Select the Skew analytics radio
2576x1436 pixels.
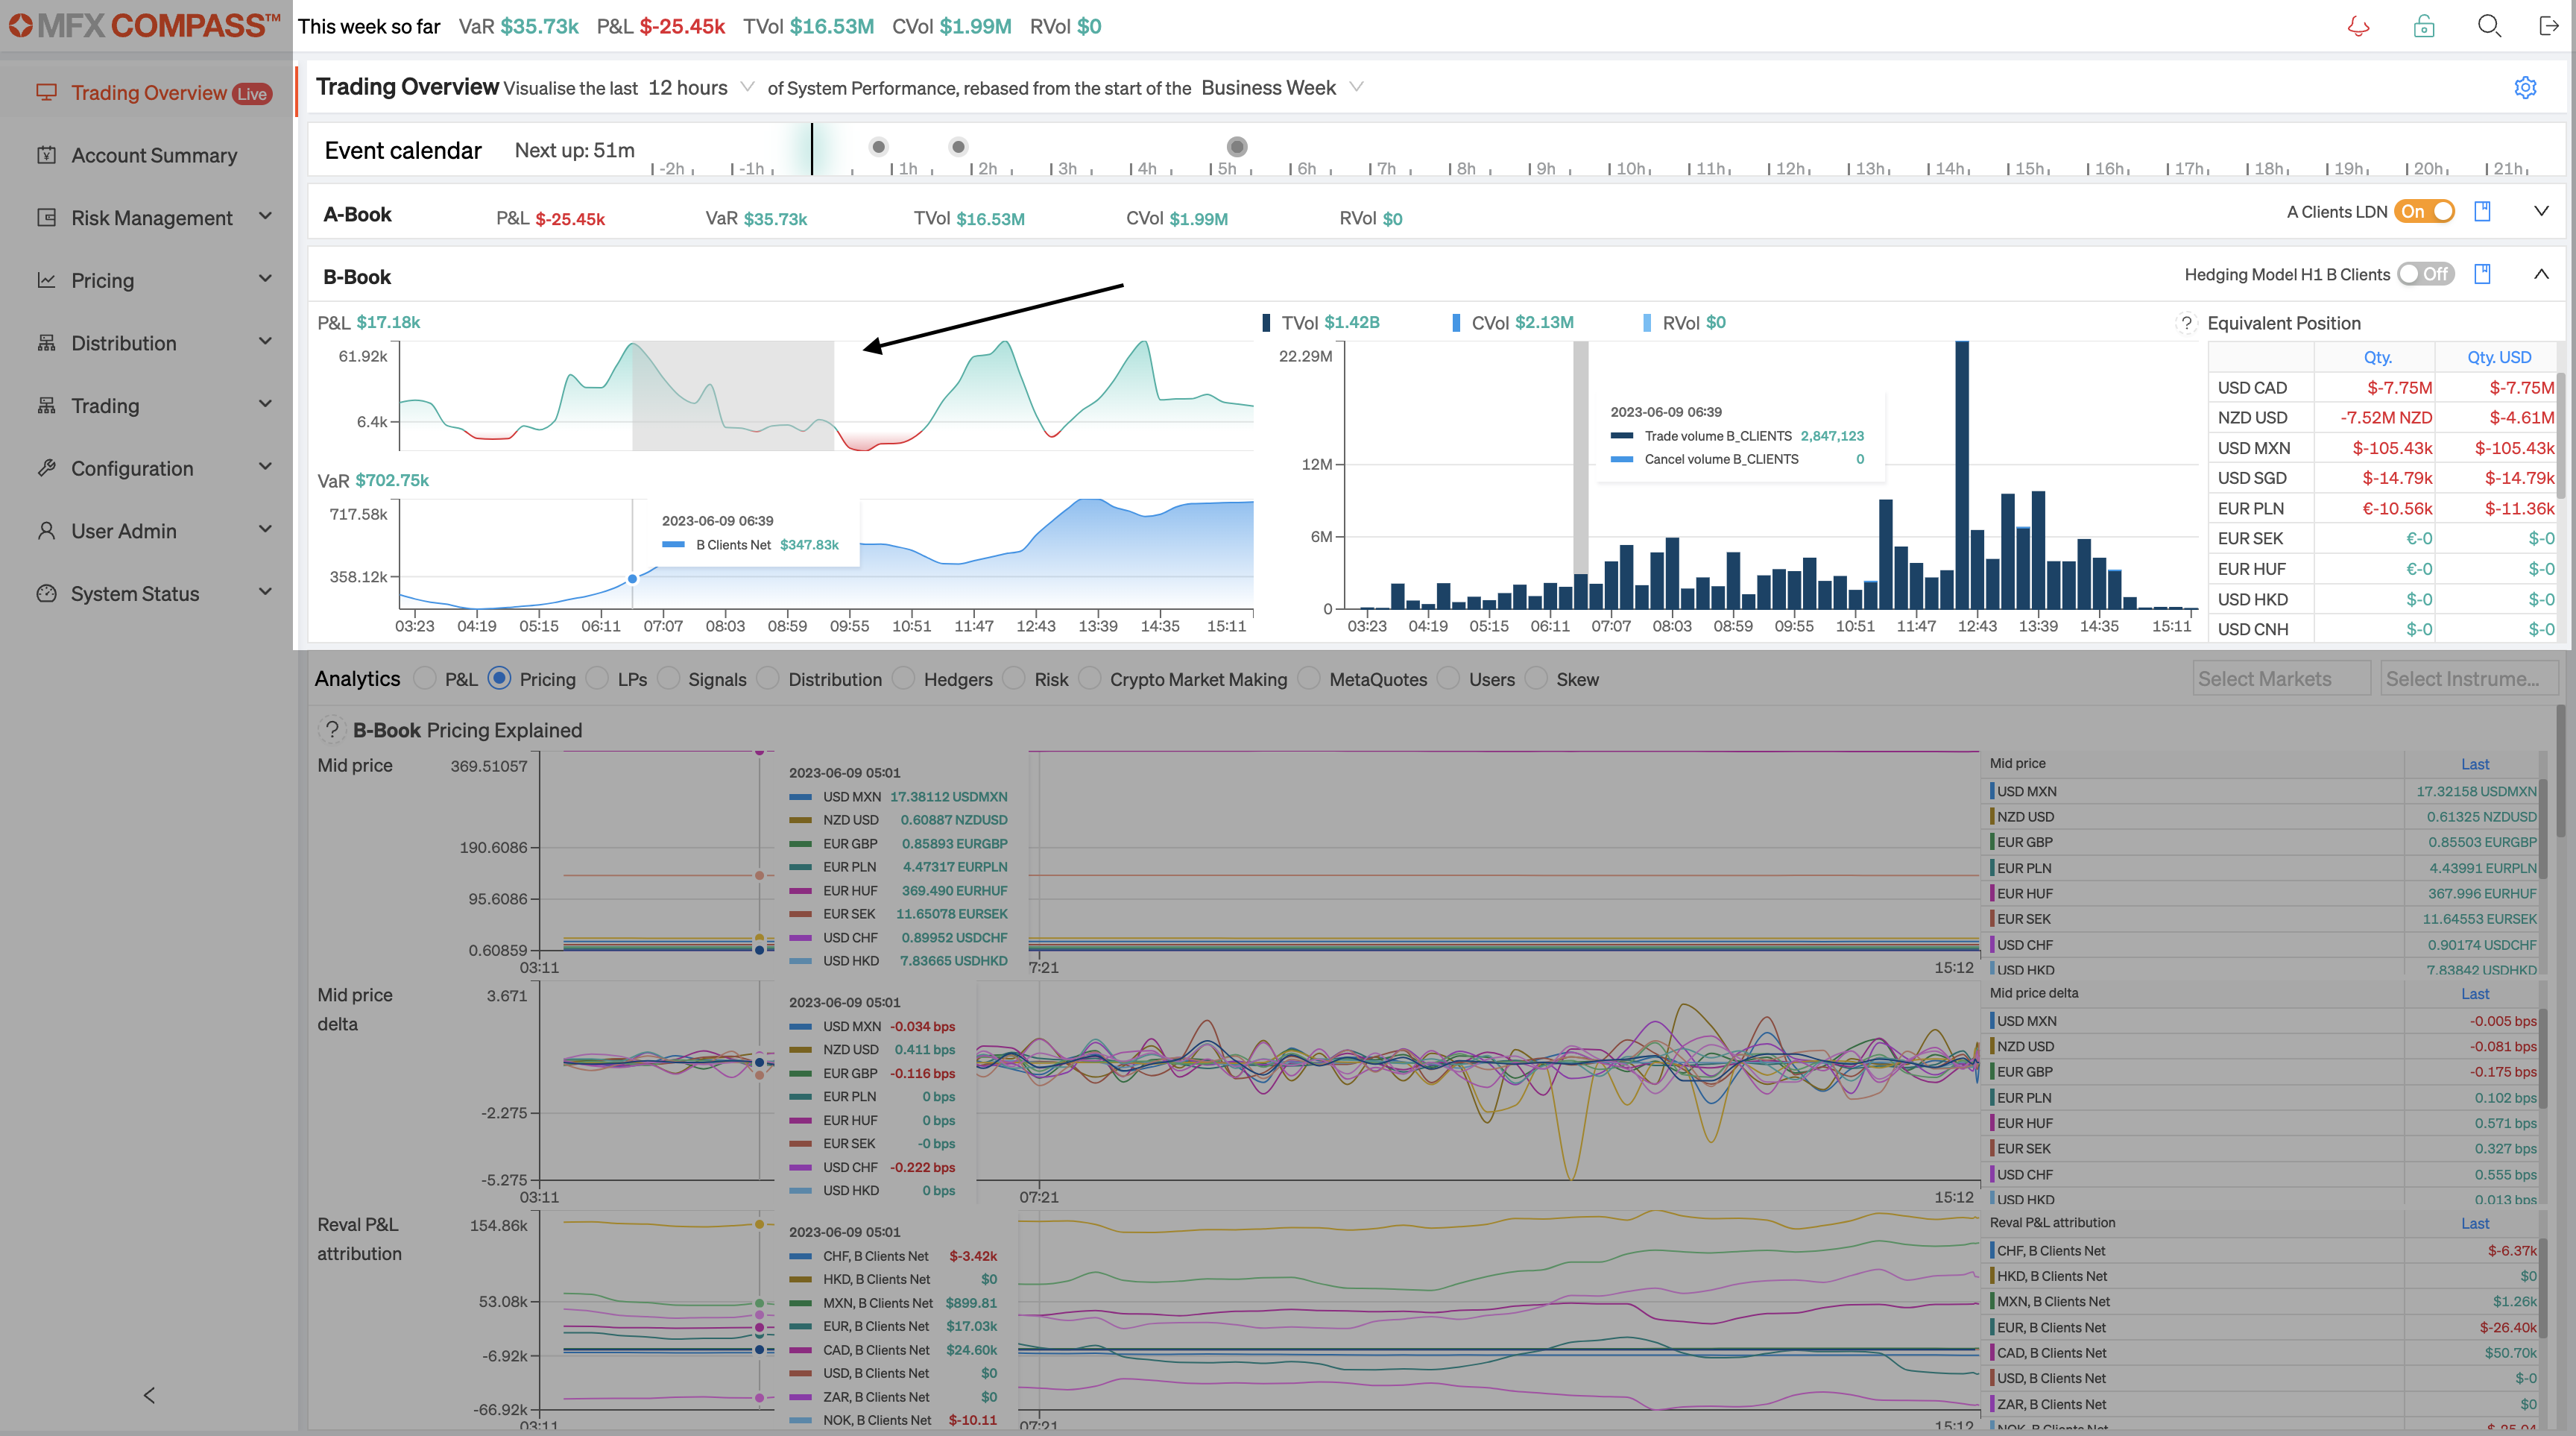(x=1536, y=678)
